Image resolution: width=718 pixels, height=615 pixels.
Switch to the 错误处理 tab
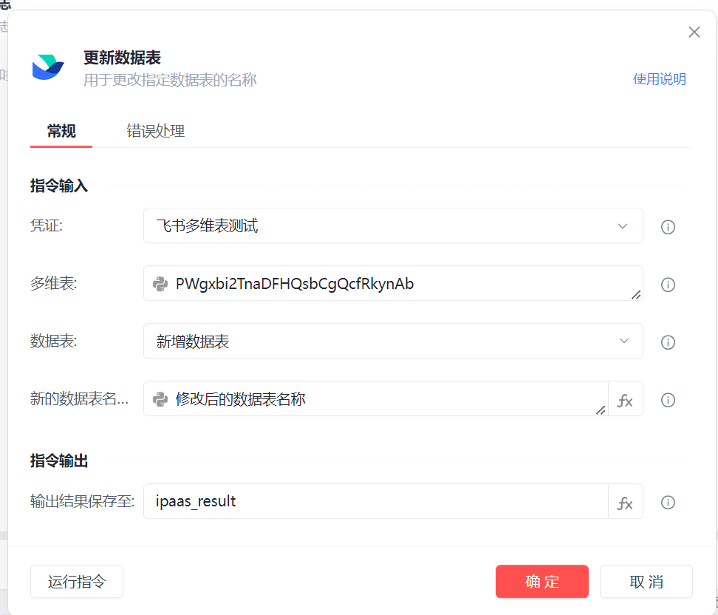tap(155, 132)
